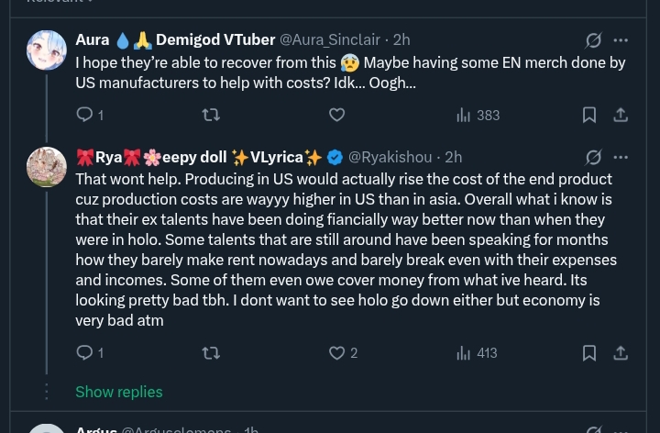Like Rya's tweet with 2 likes
The image size is (660, 433).
point(336,353)
